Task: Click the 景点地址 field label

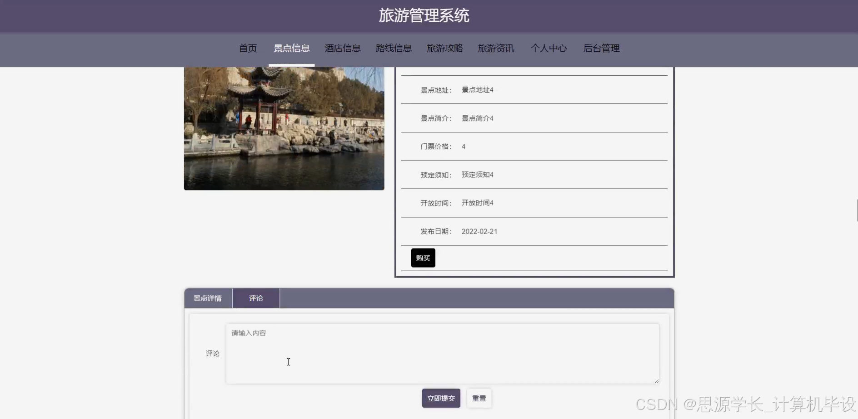Action: 436,90
